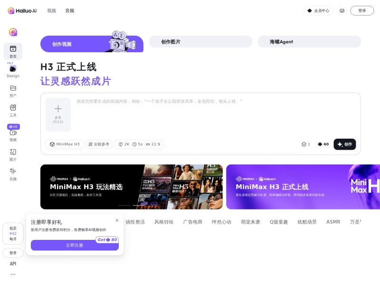380x285 pixels.
Task: Close the 注册即享好礼 popup
Action: point(117,220)
